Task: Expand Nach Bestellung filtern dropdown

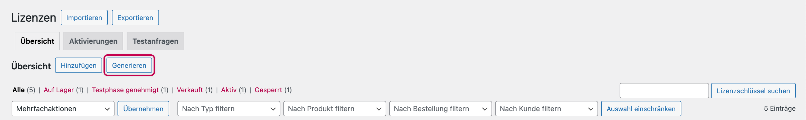Action: pos(440,109)
